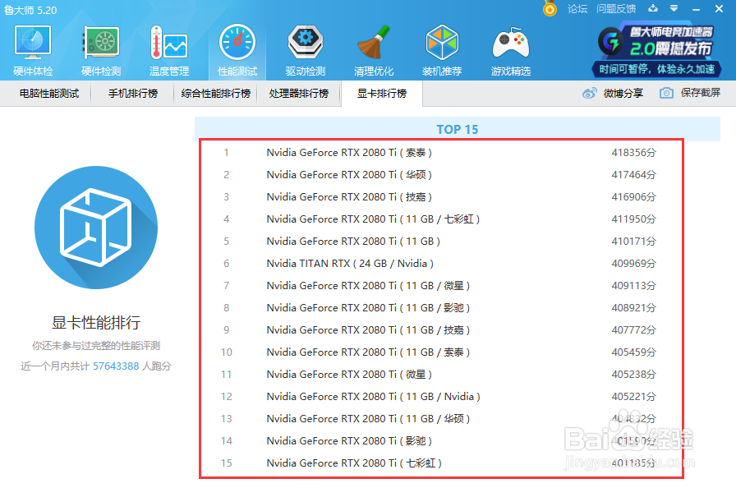This screenshot has height=488, width=736.
Task: Open 驱动检测 driver detection icon
Action: (305, 43)
